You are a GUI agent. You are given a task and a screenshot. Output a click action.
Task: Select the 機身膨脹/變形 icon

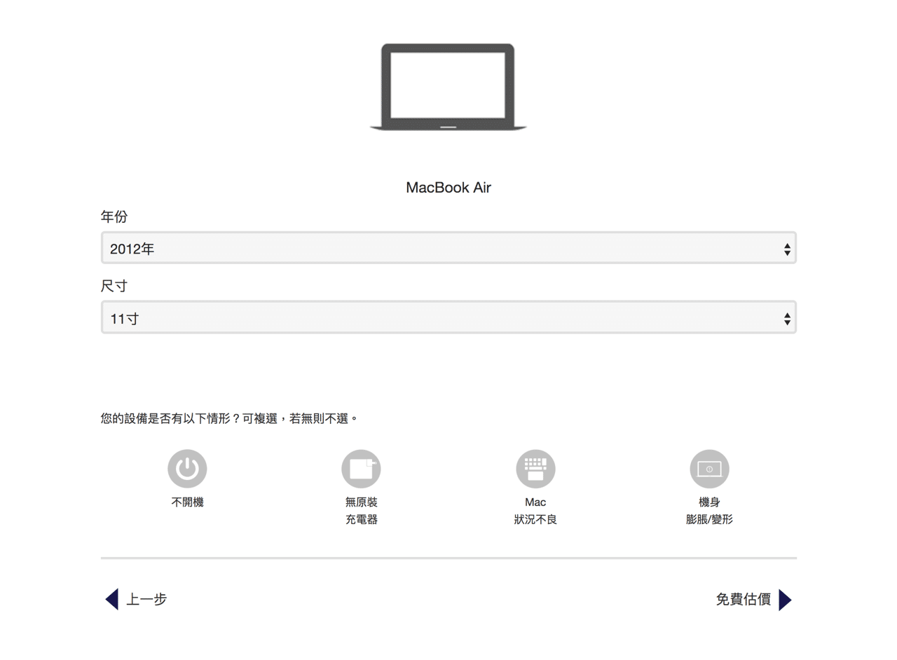(709, 469)
